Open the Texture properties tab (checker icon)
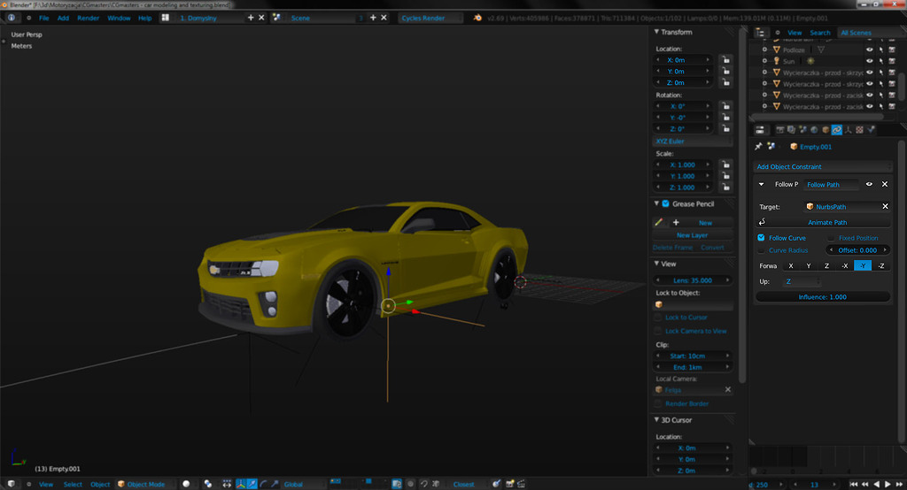 pyautogui.click(x=859, y=130)
